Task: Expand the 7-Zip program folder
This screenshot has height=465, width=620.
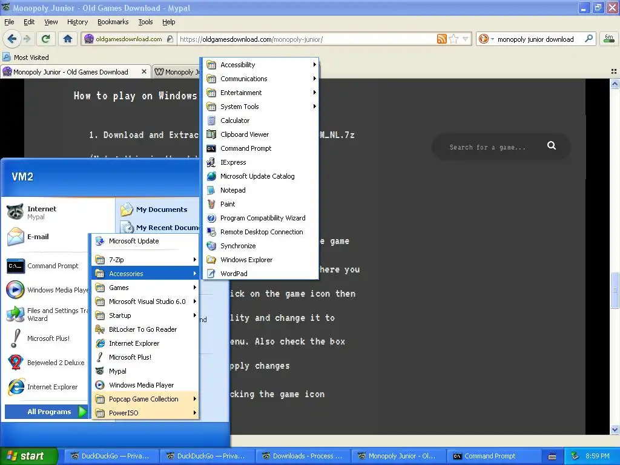Action: 145,260
